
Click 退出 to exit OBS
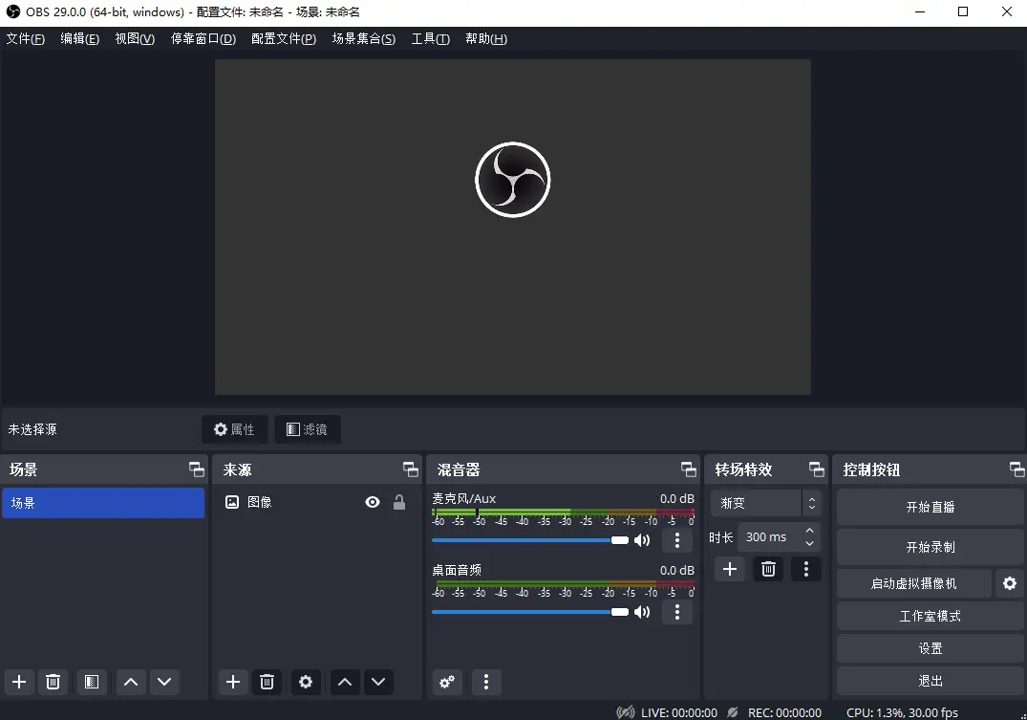931,681
